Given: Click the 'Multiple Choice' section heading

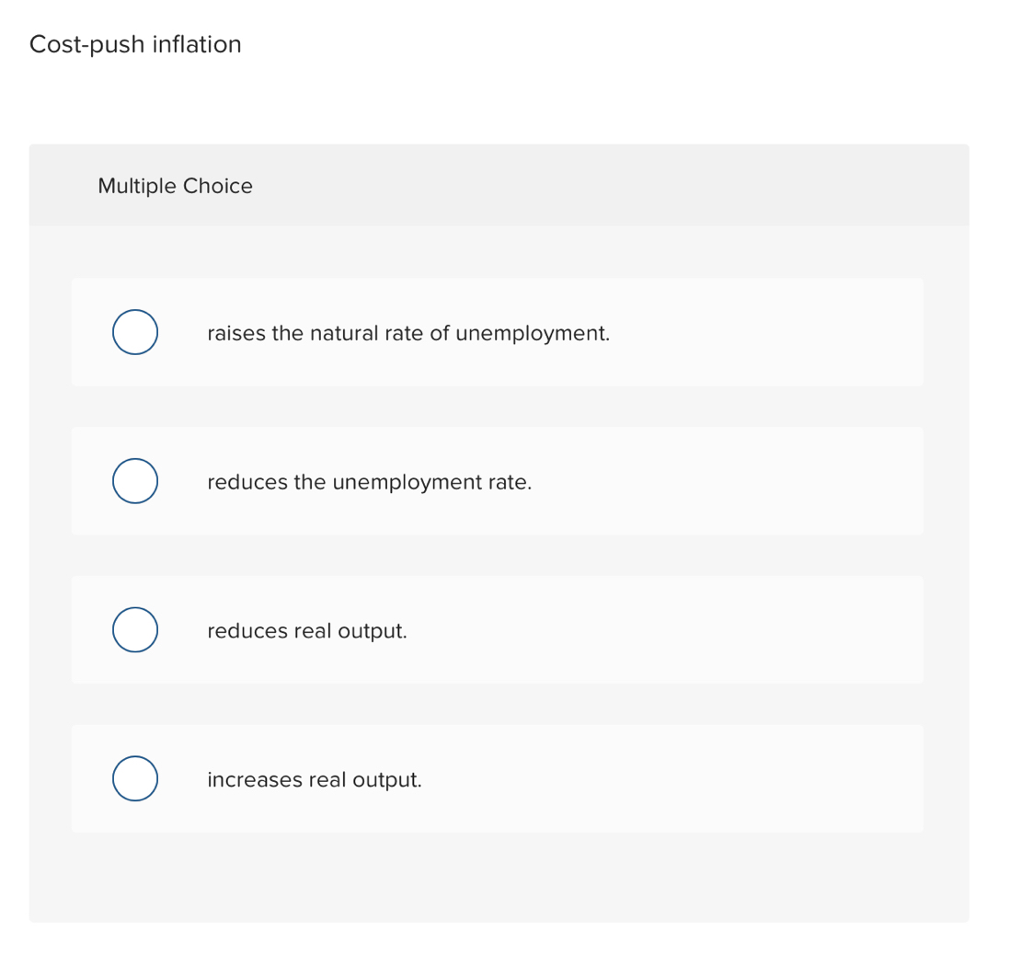Looking at the screenshot, I should (x=175, y=186).
